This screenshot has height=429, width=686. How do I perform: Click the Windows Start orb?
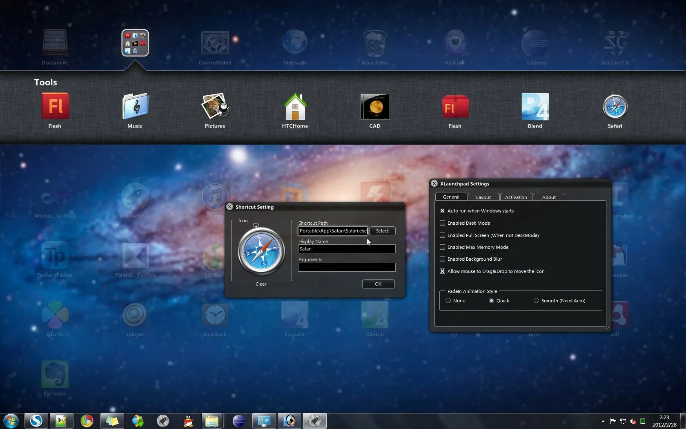[11, 421]
